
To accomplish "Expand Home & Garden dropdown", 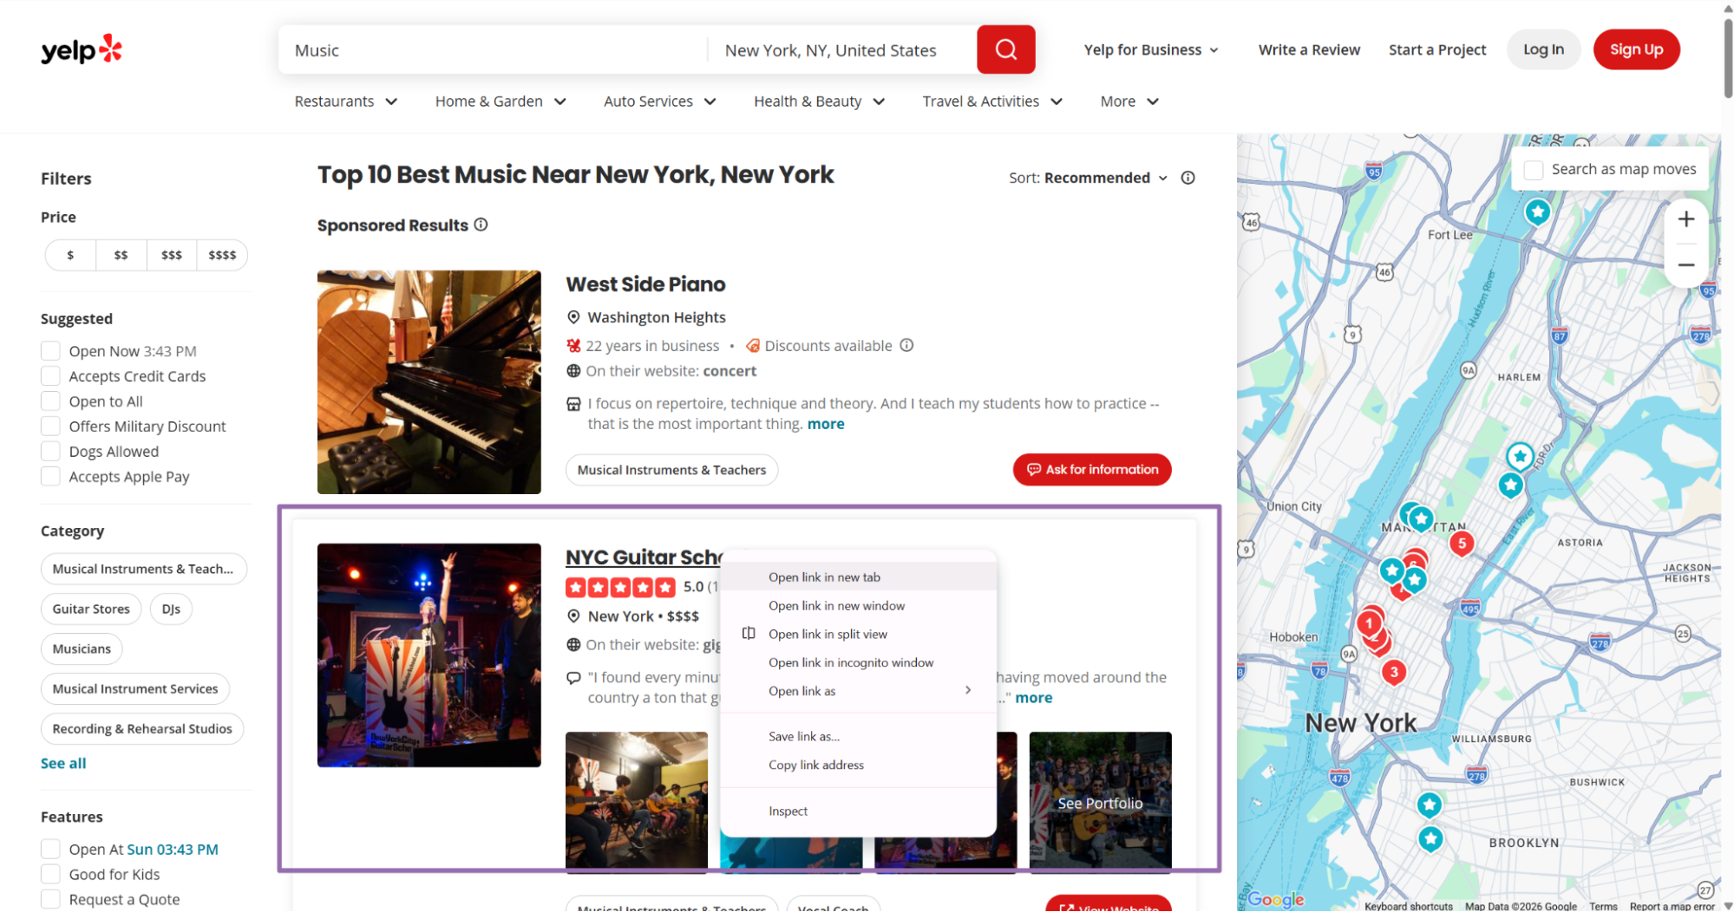I will (501, 101).
